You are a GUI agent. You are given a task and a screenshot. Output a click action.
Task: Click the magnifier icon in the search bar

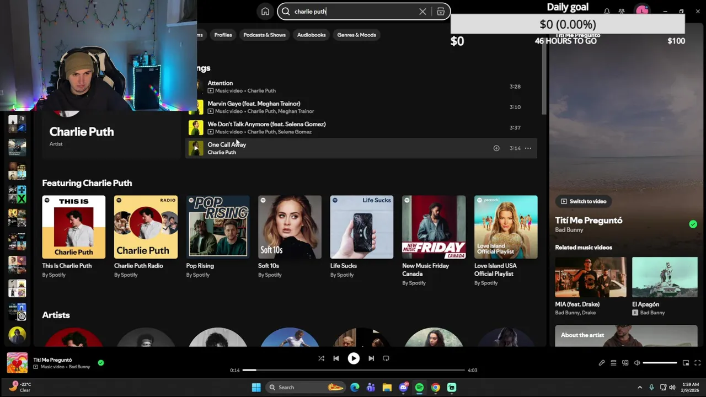click(x=286, y=12)
